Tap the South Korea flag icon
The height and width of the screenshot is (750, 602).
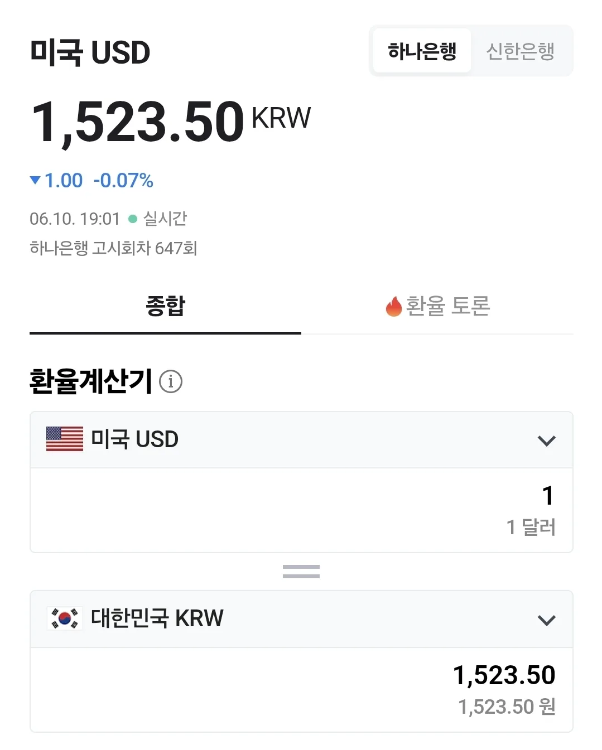pos(65,618)
